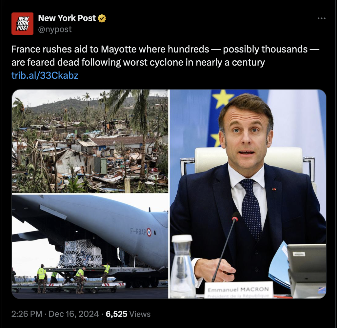View the 6,525 Views count
337x328 pixels.
point(128,314)
